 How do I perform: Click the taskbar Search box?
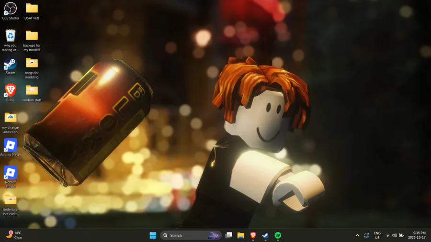tap(191, 235)
